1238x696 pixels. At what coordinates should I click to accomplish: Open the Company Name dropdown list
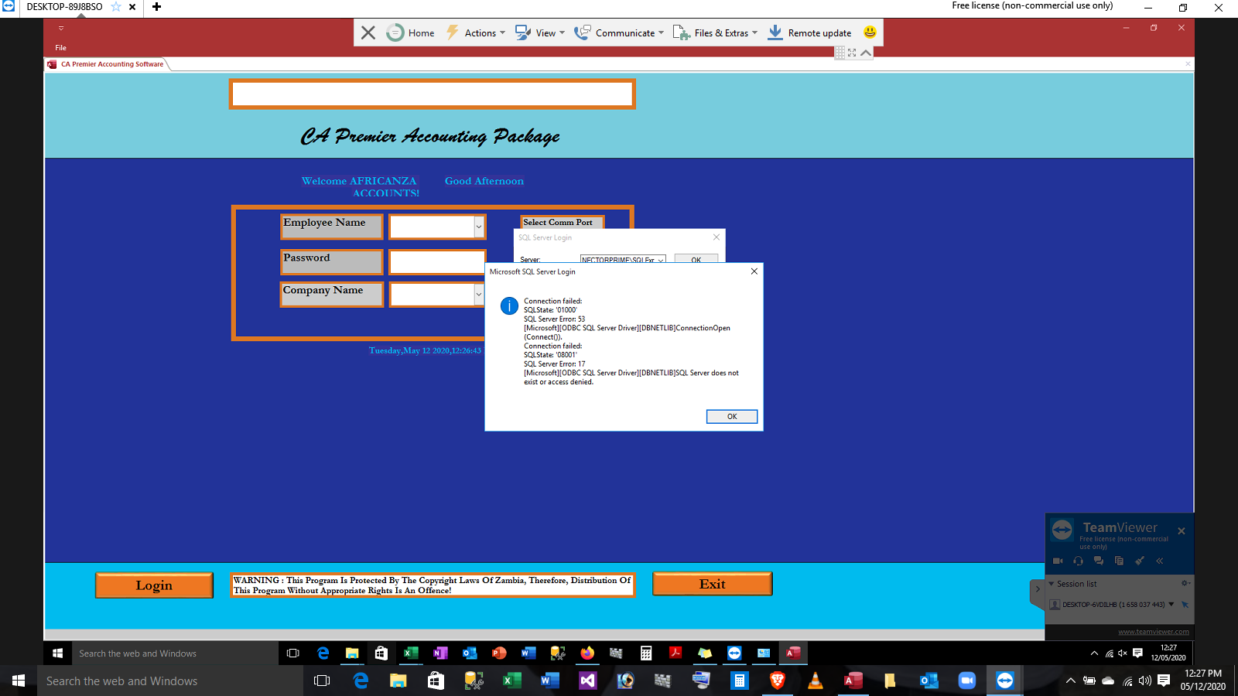[x=479, y=295]
